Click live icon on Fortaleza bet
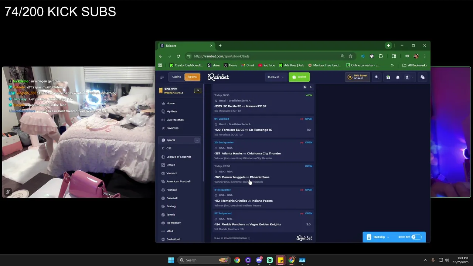This screenshot has height=266, width=473. (302, 119)
